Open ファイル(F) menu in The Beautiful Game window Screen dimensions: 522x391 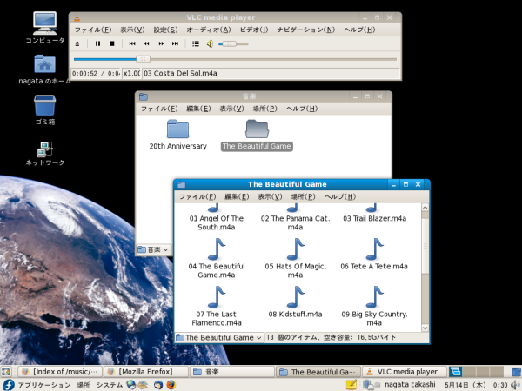point(197,197)
